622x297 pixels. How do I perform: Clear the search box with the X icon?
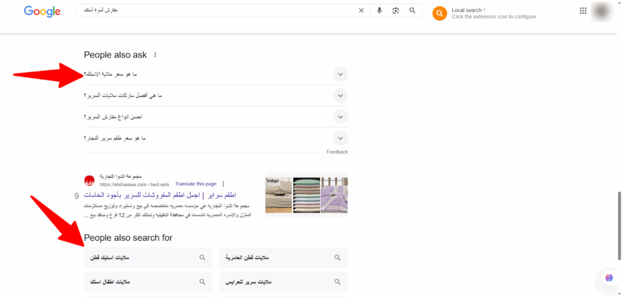[x=361, y=10]
